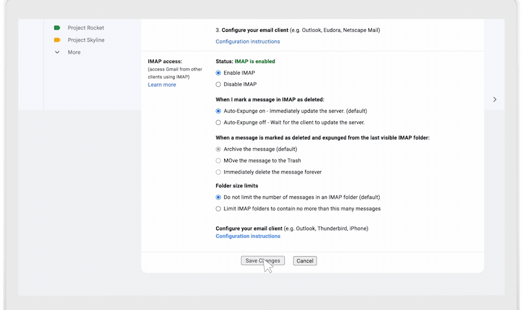Choose Auto-Expunge off radio button
523x310 pixels.
click(x=218, y=123)
